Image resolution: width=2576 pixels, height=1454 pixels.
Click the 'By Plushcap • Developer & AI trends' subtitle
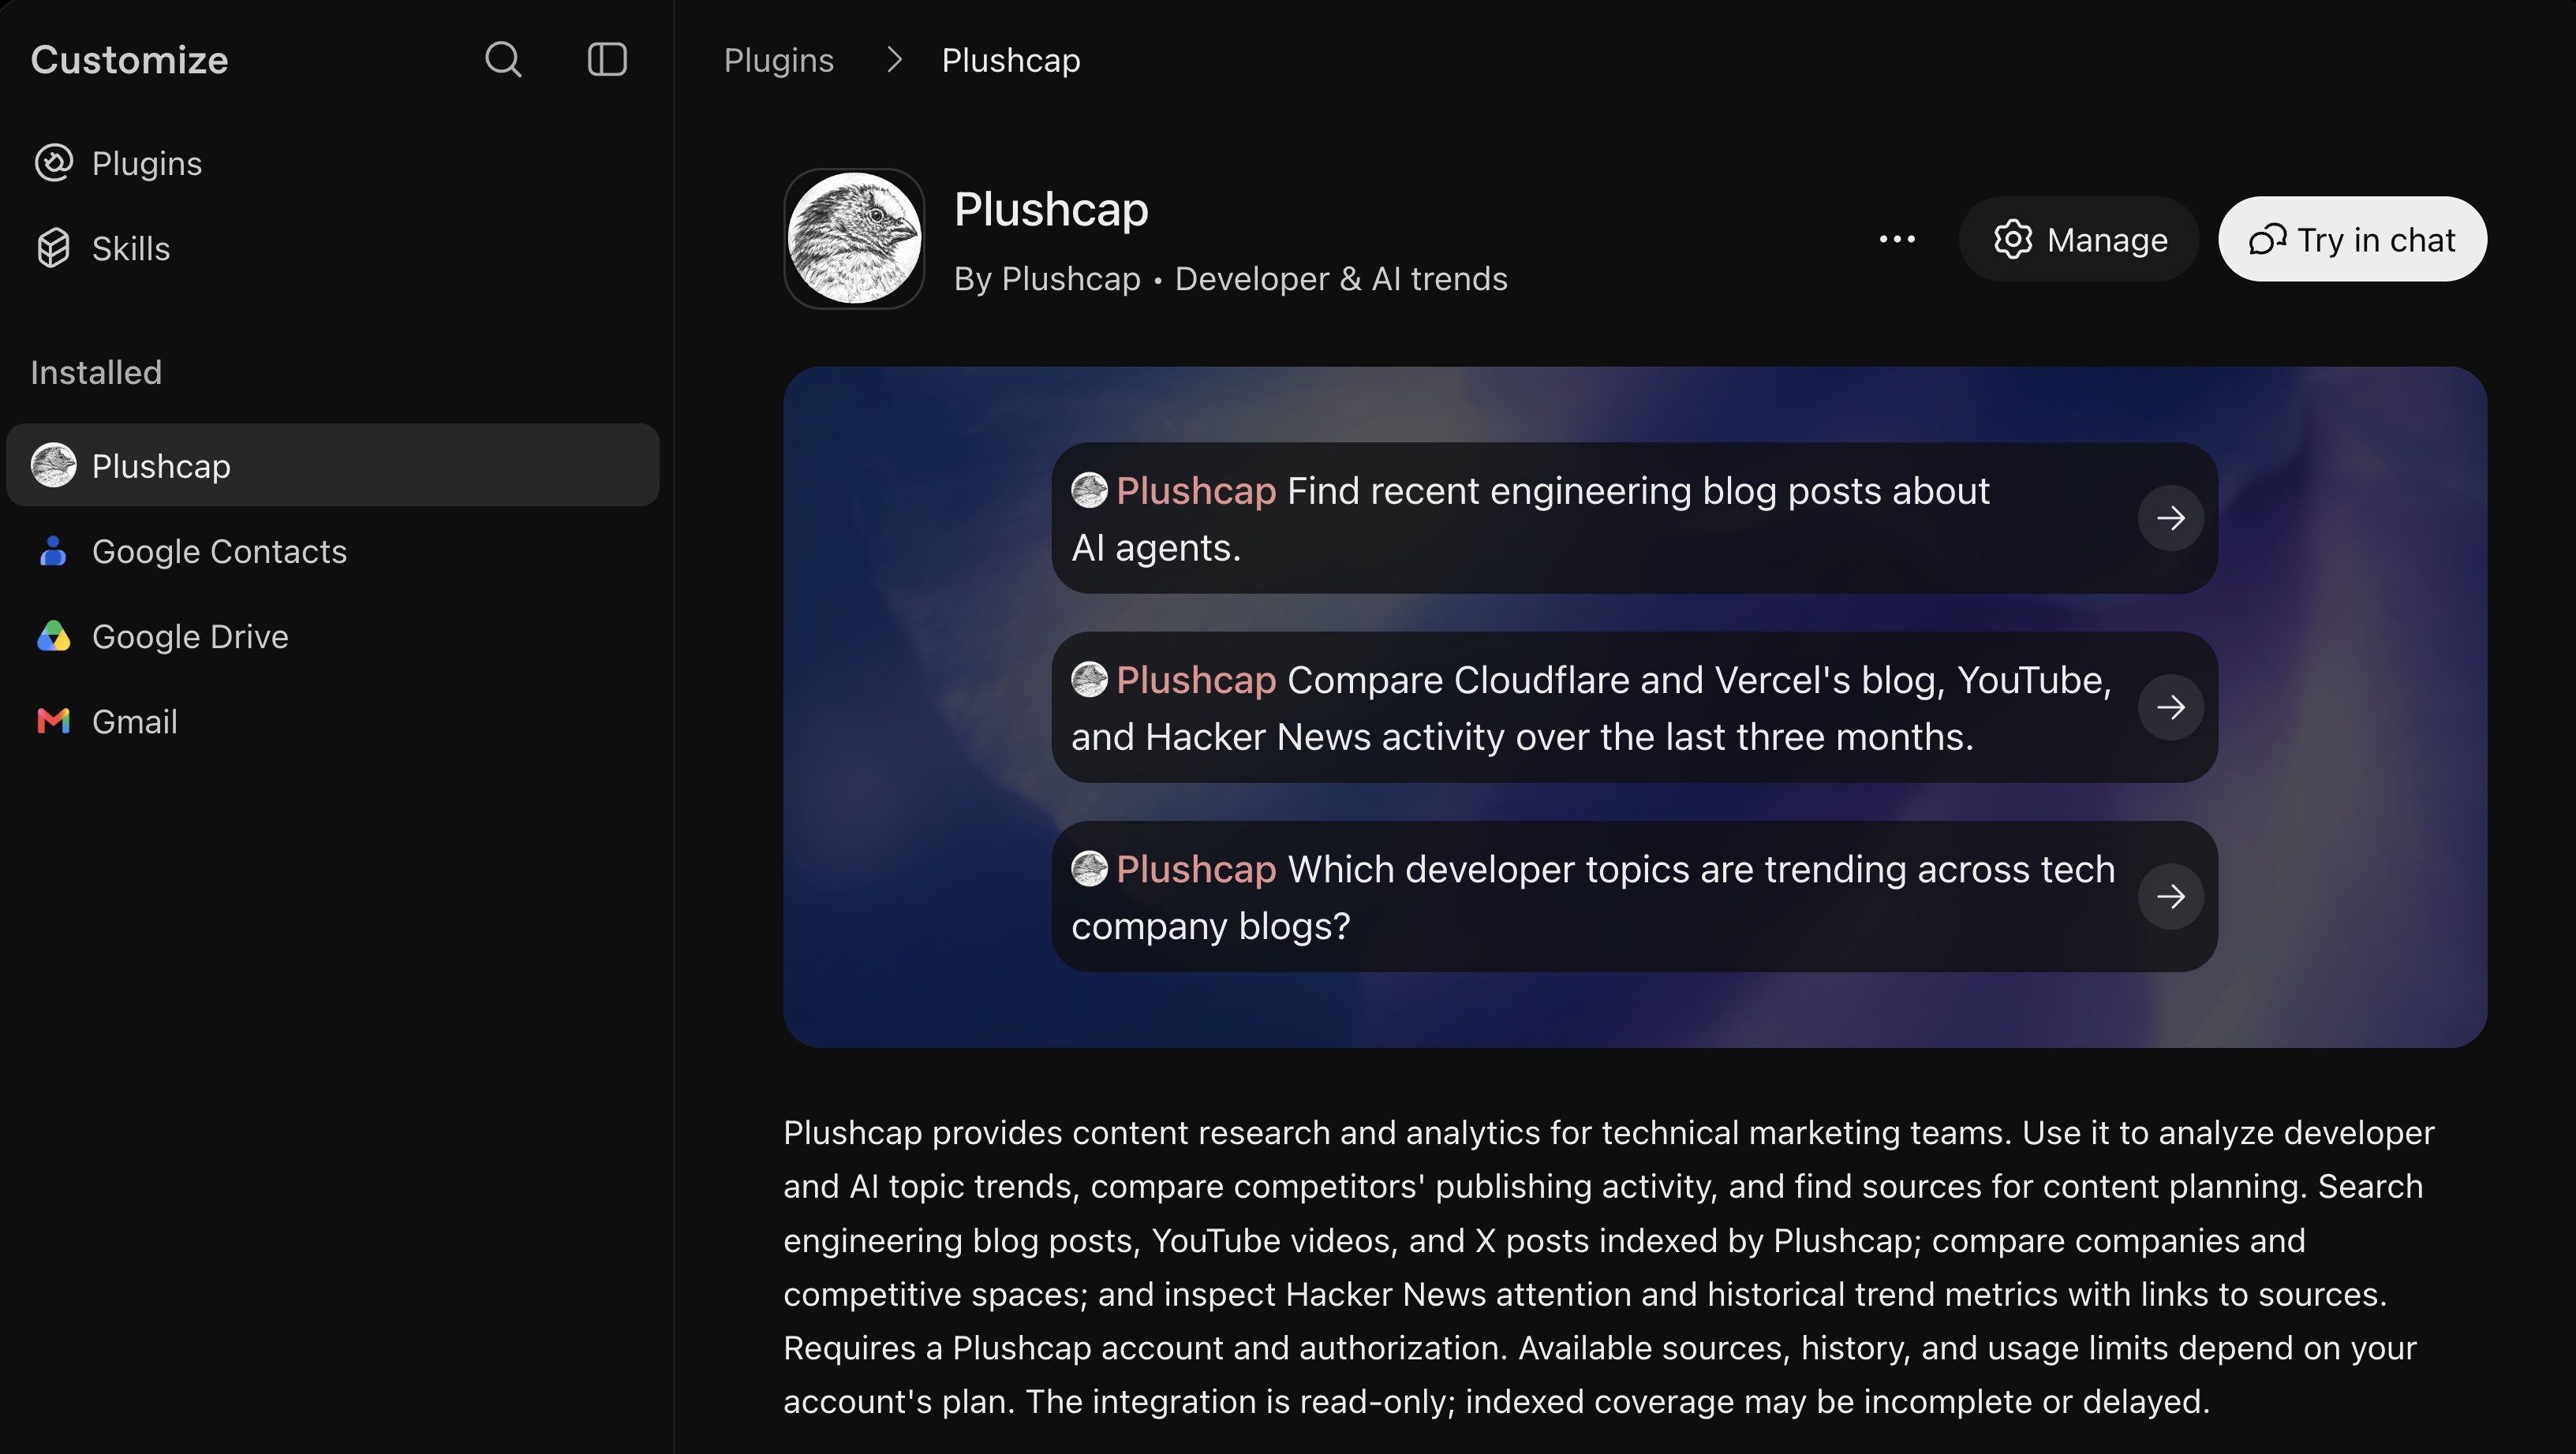click(x=1230, y=279)
